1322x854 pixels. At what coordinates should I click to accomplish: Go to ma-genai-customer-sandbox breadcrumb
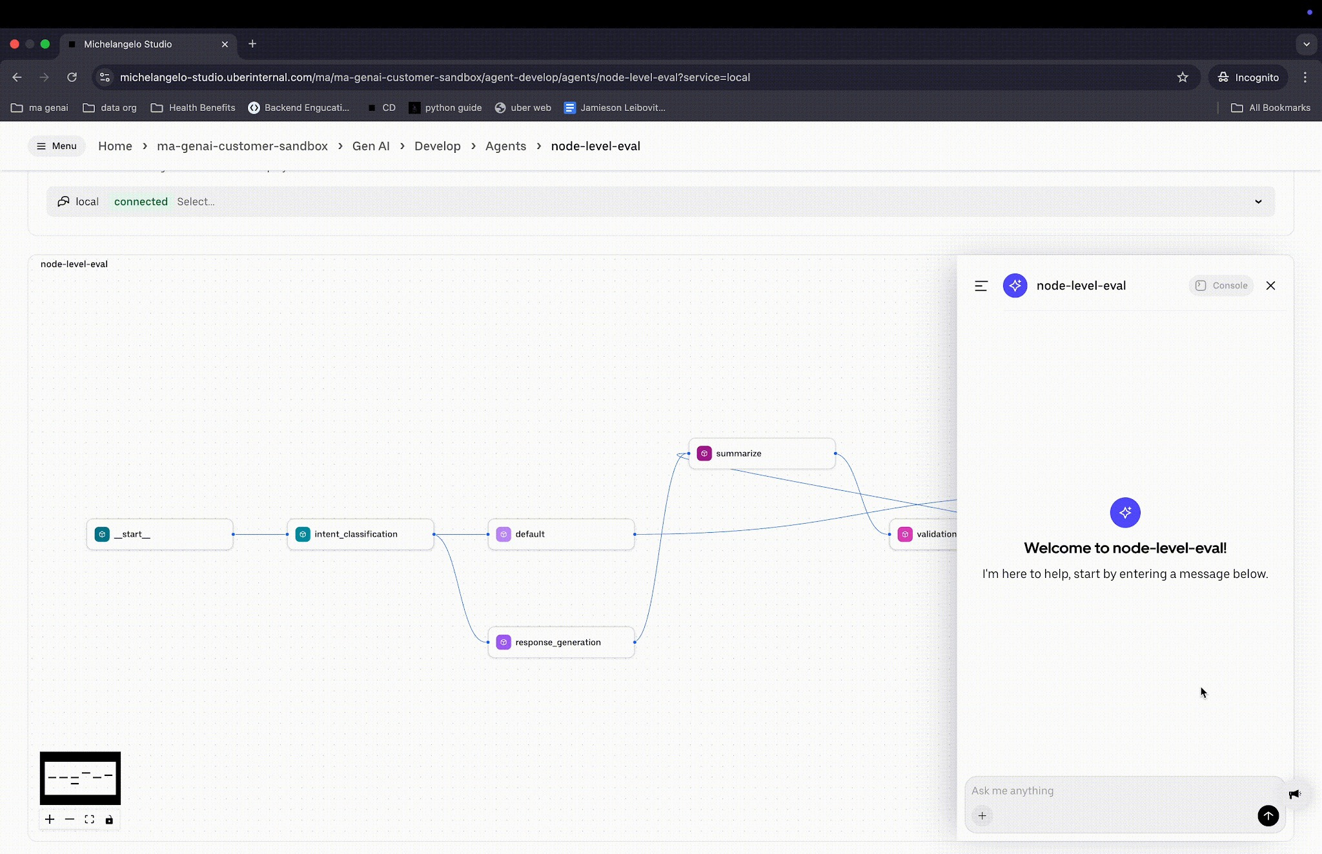point(242,146)
